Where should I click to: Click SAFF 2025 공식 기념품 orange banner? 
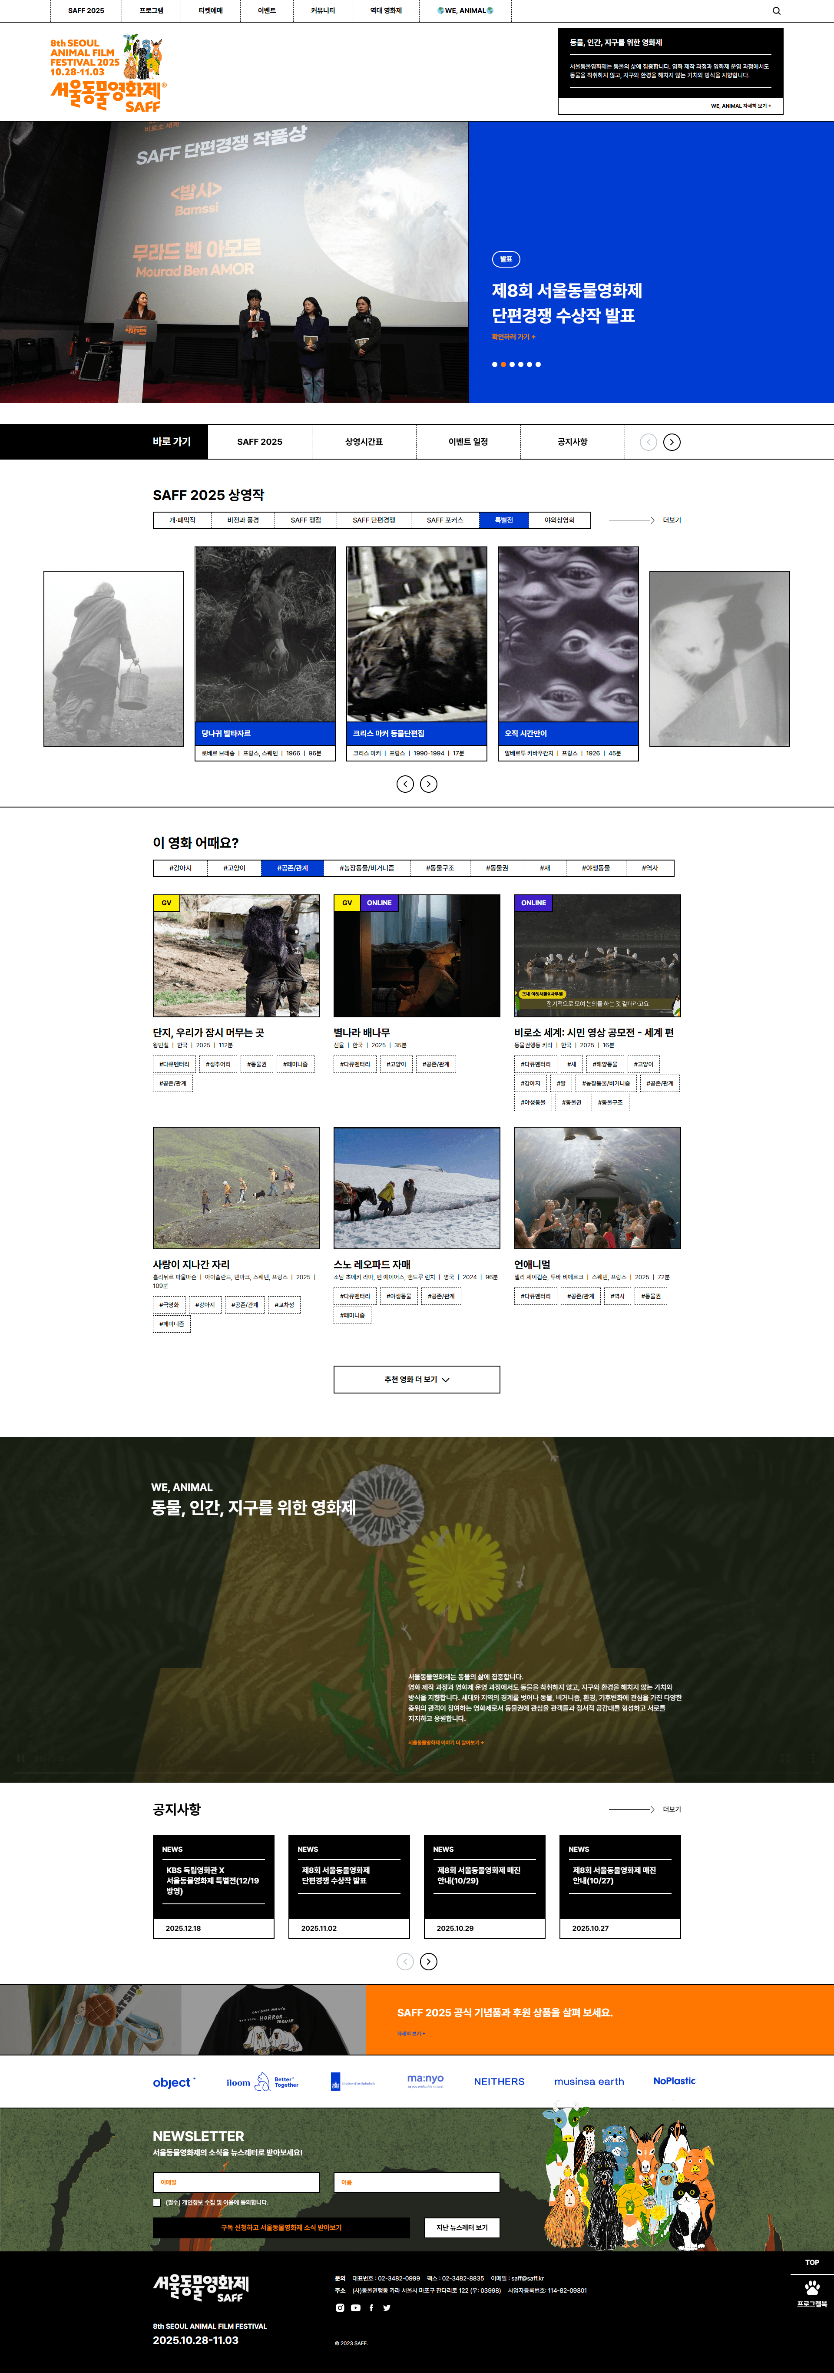pos(600,2019)
